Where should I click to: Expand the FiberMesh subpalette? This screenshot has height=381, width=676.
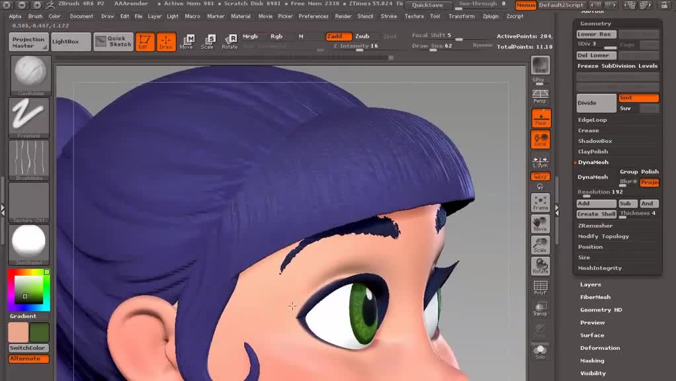[595, 297]
